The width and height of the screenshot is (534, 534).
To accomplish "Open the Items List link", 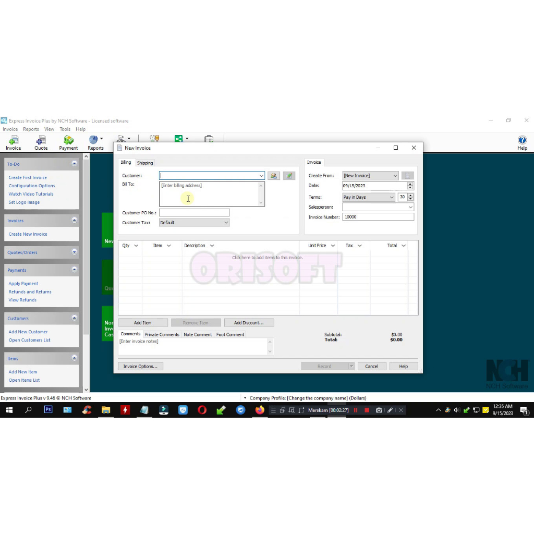I will (24, 380).
